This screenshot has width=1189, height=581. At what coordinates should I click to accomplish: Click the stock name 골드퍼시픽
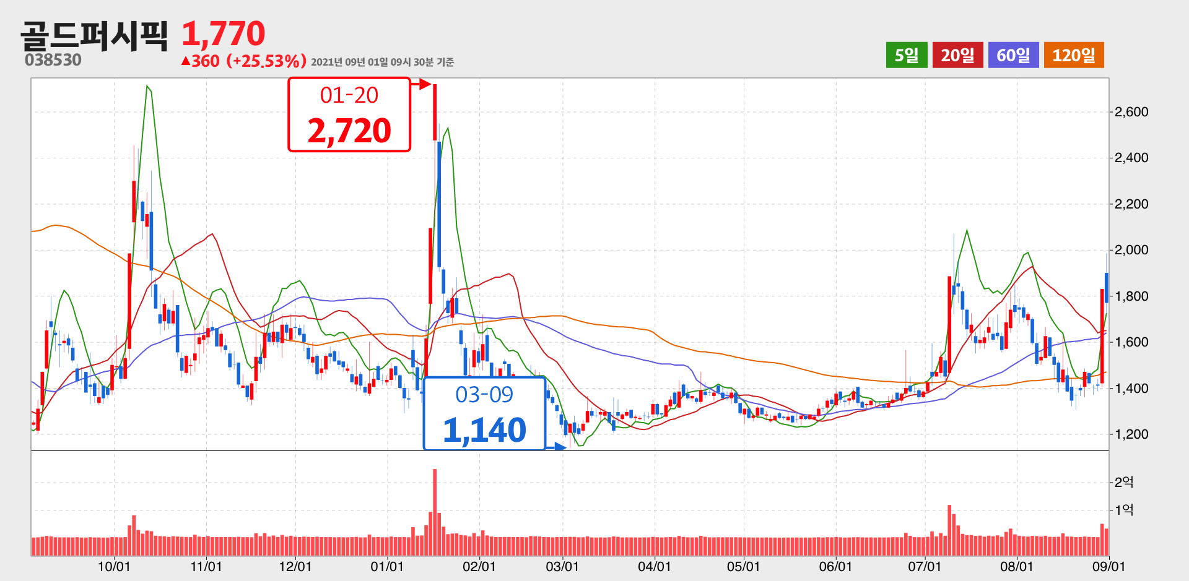pos(94,35)
